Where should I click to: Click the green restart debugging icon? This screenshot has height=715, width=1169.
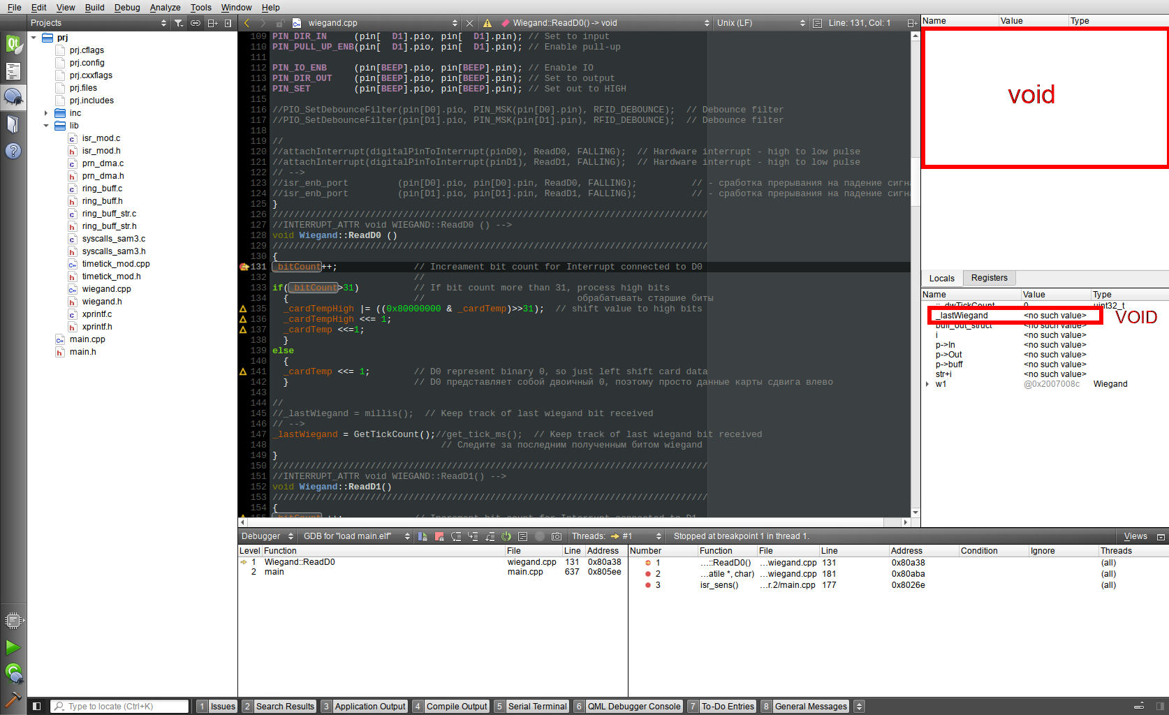pyautogui.click(x=506, y=536)
